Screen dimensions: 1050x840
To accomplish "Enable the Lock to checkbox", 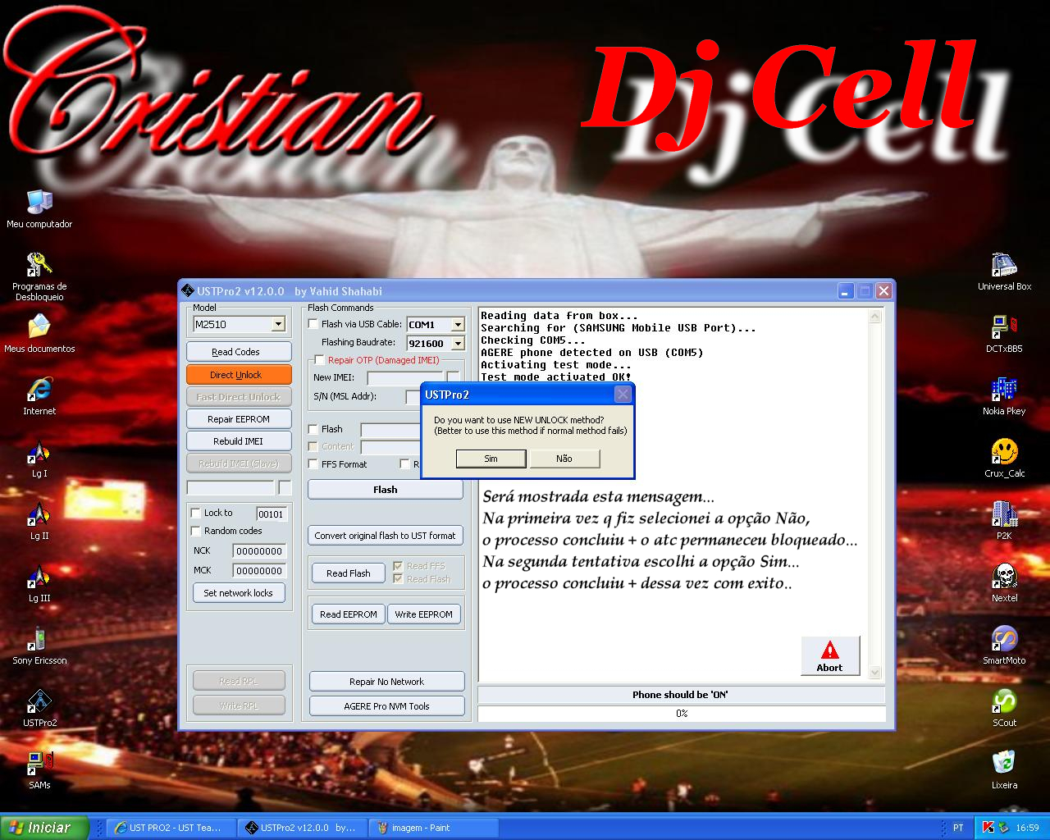I will pos(196,513).
